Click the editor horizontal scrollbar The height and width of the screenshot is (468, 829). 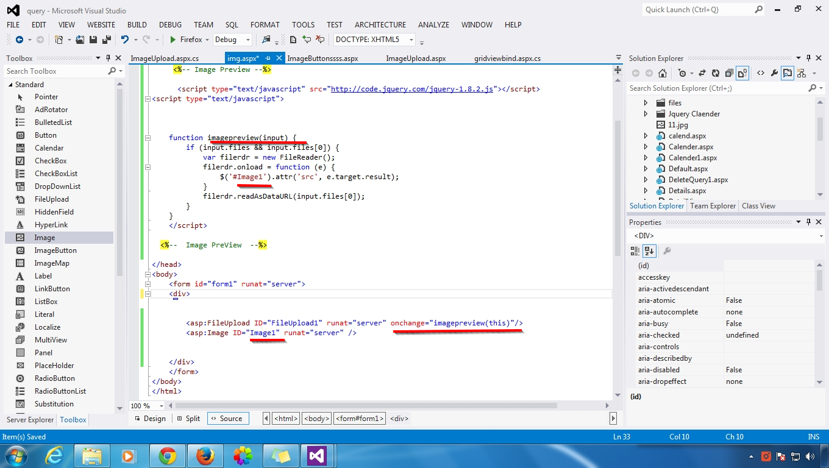(390, 406)
